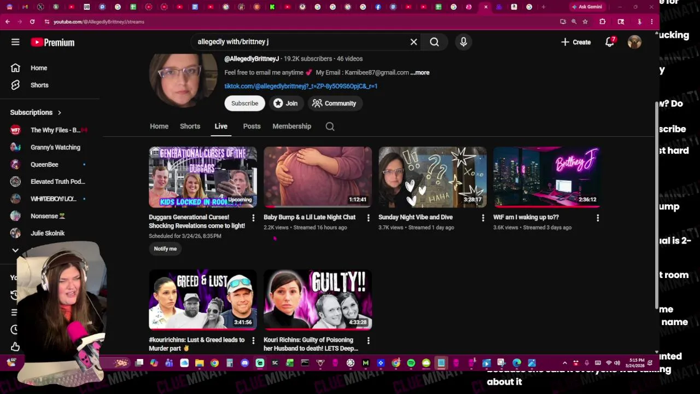
Task: Open a new browser tab with plus
Action: (x=543, y=7)
